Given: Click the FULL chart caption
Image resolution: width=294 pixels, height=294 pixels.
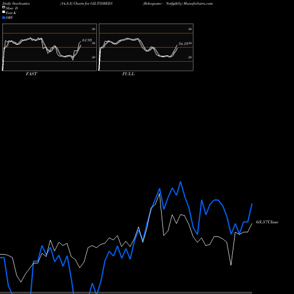Looking at the screenshot, I should tap(128, 74).
